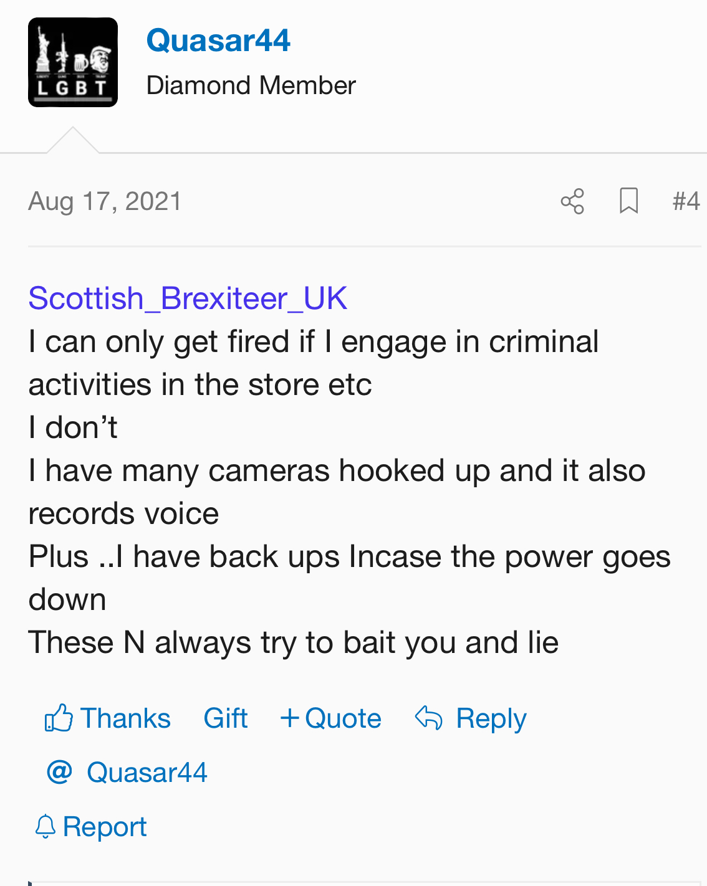Viewport: 707px width, 886px height.
Task: Click the @ mention icon
Action: [x=59, y=772]
